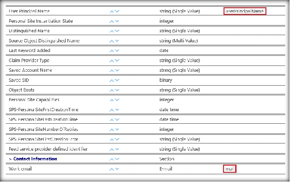Select the Personal Site Capabilities property

34,100
